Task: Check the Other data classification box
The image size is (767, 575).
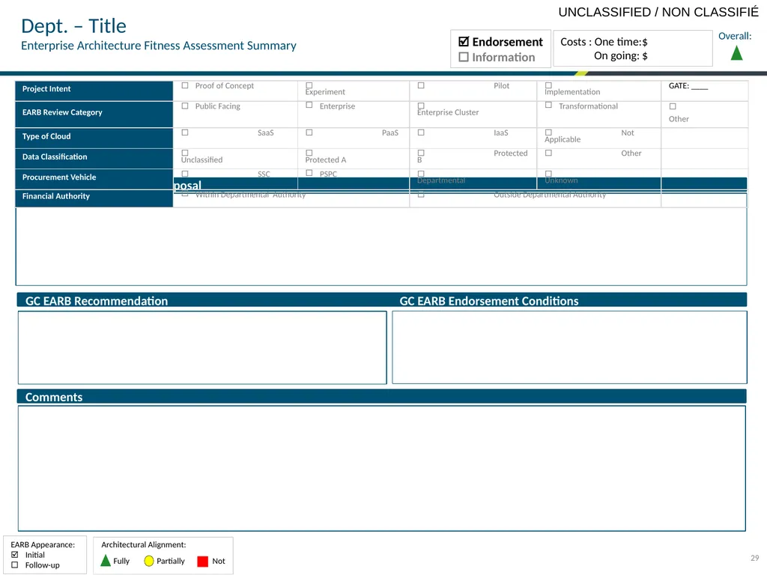Action: click(548, 153)
